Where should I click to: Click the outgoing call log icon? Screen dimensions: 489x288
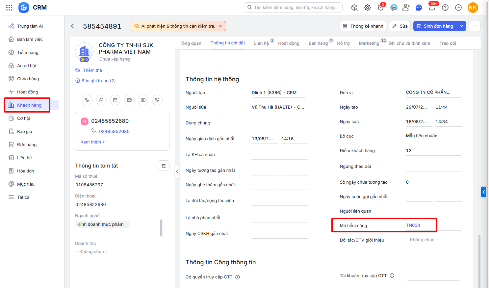(x=157, y=100)
